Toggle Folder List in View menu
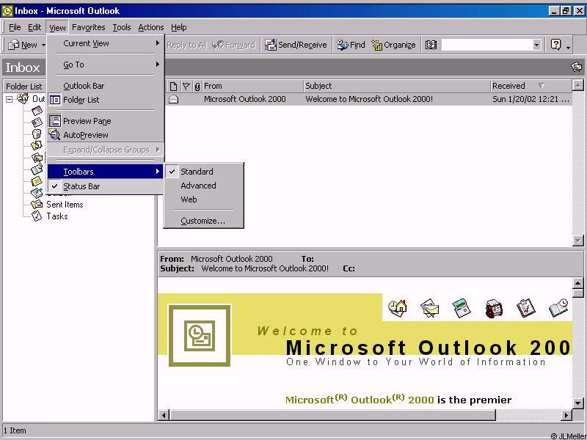This screenshot has width=587, height=440. tap(106, 100)
